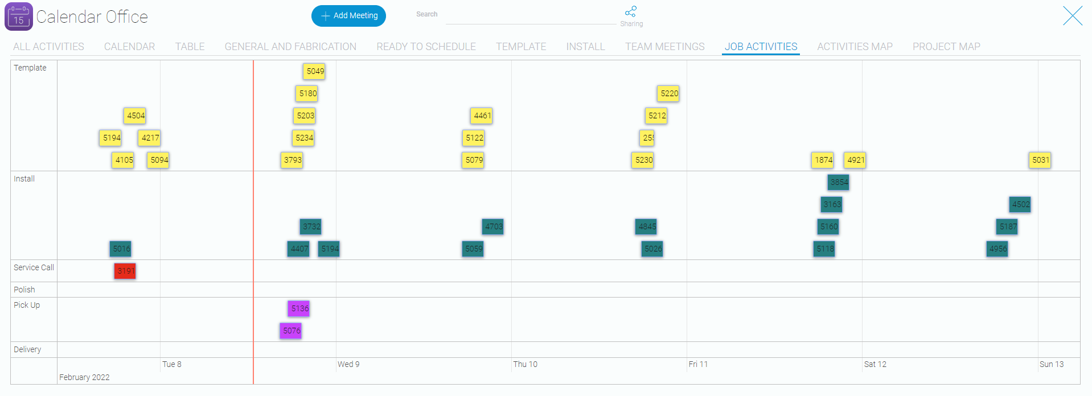Click purple pick up job 5076
The image size is (1092, 396).
[x=291, y=331]
